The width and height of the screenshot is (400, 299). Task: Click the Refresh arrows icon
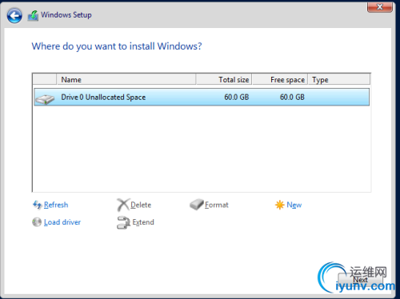coord(37,205)
